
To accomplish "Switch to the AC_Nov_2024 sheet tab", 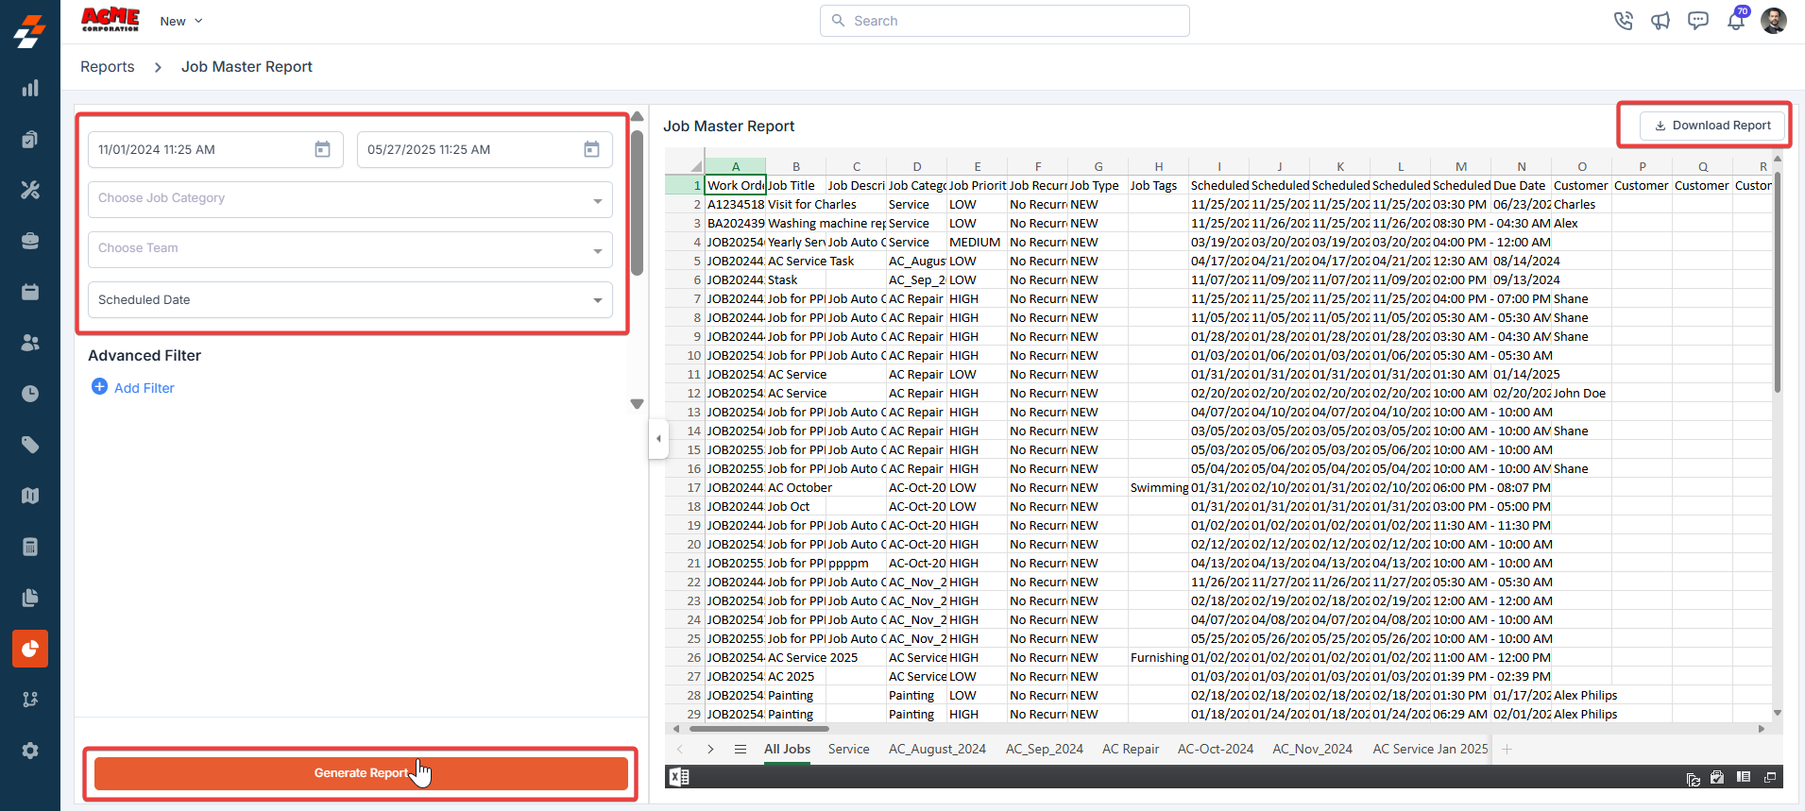I will [x=1312, y=749].
